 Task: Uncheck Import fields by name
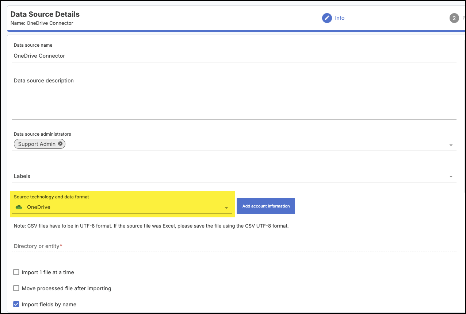[16, 304]
